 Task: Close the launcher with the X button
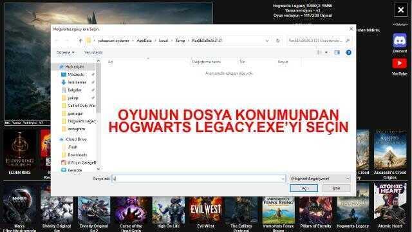point(400,10)
